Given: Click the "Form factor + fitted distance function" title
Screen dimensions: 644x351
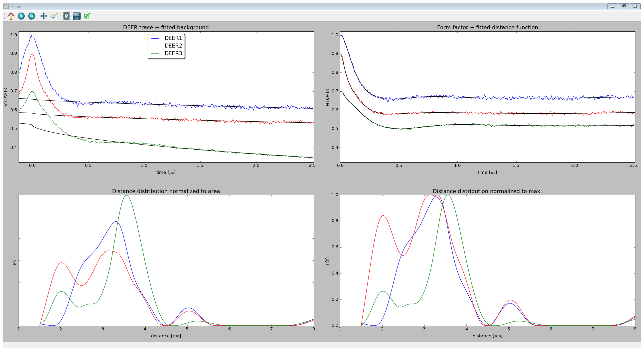Looking at the screenshot, I should (487, 27).
